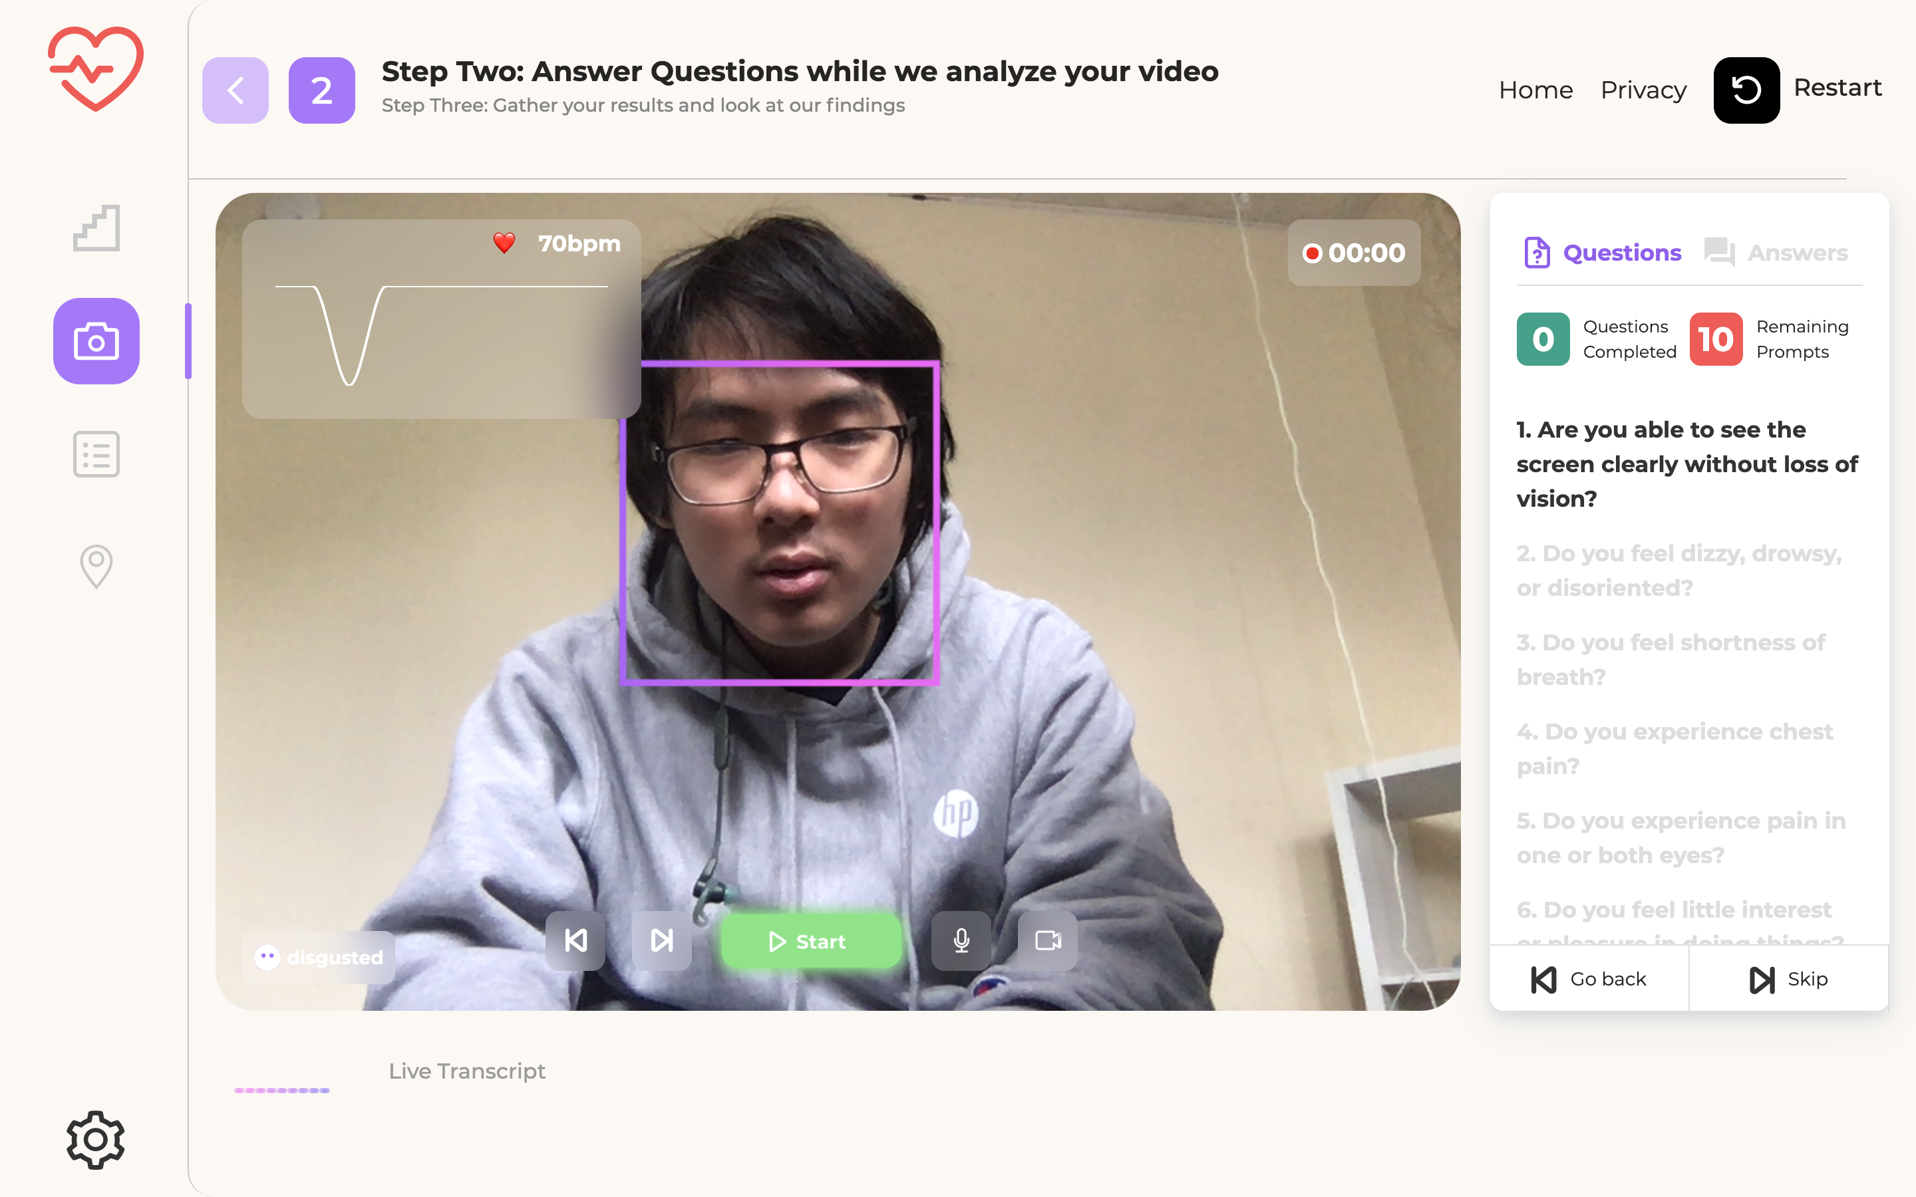Open the Privacy link
Image resolution: width=1916 pixels, height=1197 pixels.
[x=1643, y=90]
